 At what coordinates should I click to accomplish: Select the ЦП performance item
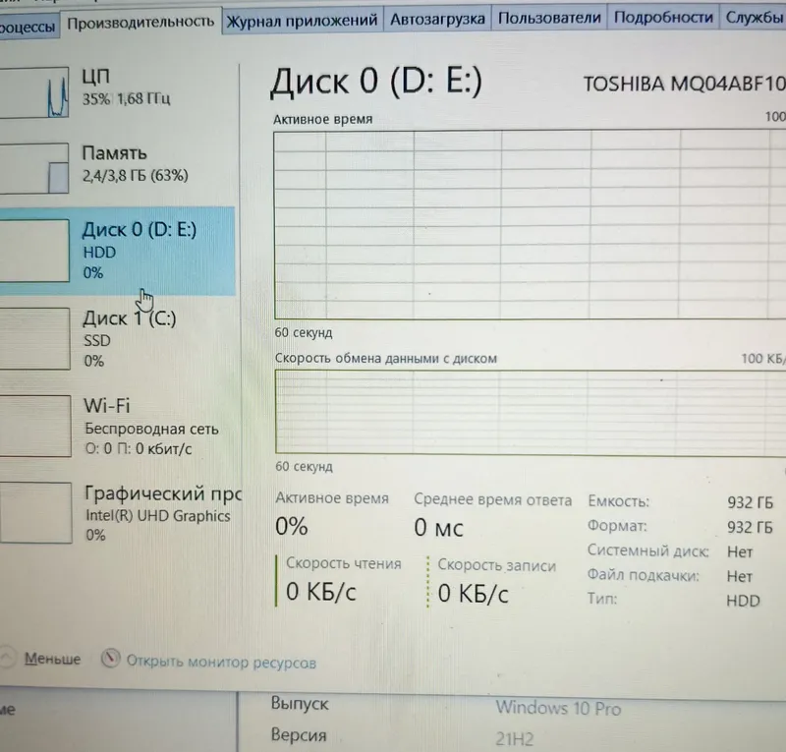118,91
